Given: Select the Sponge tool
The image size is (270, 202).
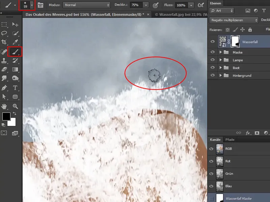Looking at the screenshot, I should coord(15,78).
